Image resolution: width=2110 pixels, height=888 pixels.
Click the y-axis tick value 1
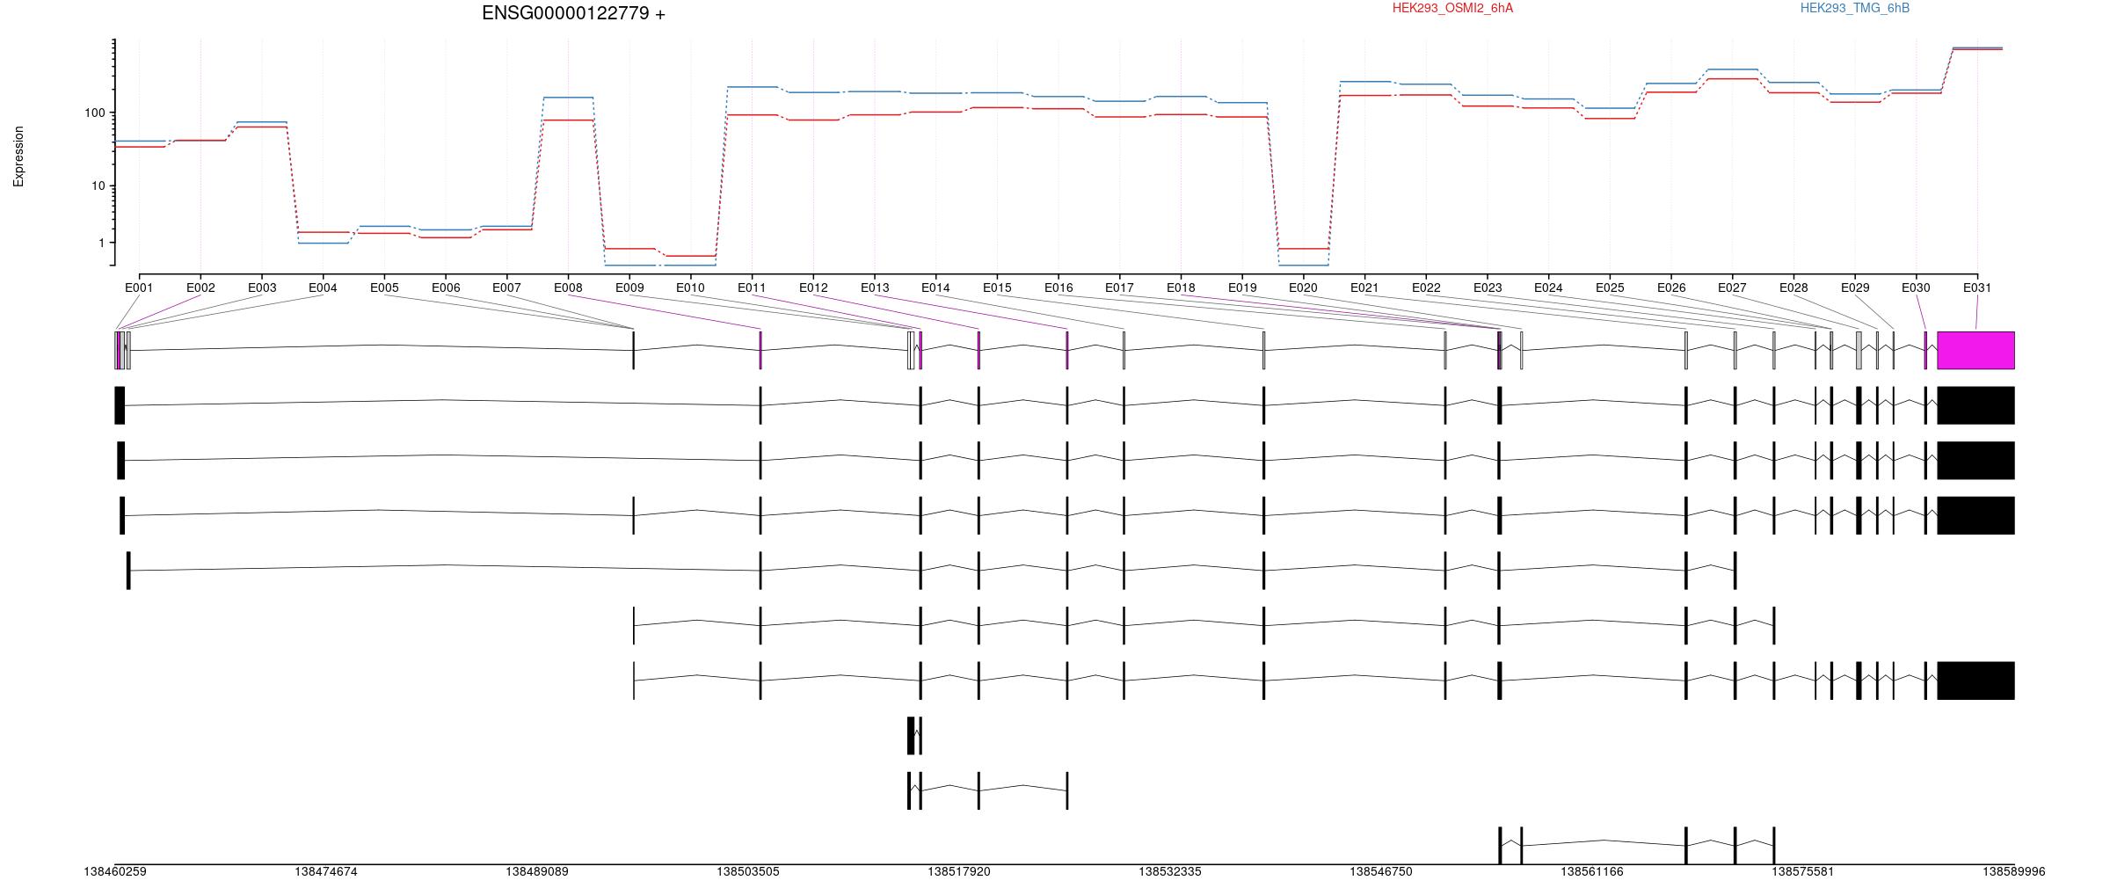102,243
